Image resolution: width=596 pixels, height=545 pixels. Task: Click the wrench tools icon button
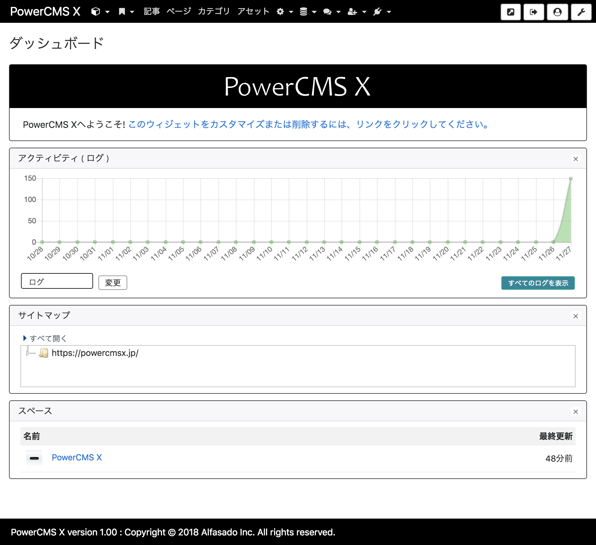(581, 12)
